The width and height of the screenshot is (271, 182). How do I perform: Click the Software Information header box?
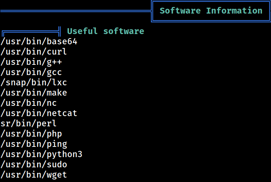click(x=211, y=11)
